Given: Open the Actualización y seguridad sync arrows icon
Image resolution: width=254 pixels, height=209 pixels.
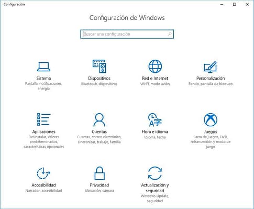Looking at the screenshot, I should 155,173.
